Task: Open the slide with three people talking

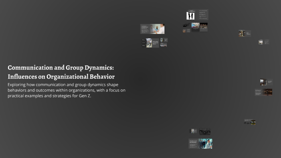Action: (152, 29)
